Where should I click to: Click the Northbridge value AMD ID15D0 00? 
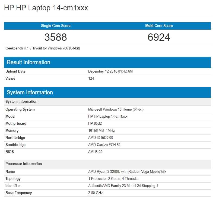coord(100,138)
